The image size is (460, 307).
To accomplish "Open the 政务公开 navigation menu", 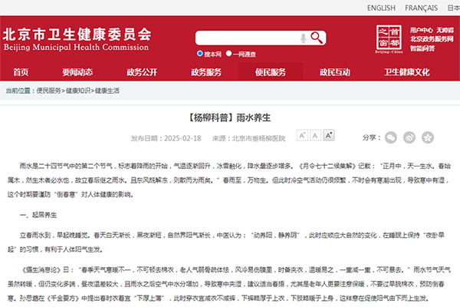I will coord(142,72).
